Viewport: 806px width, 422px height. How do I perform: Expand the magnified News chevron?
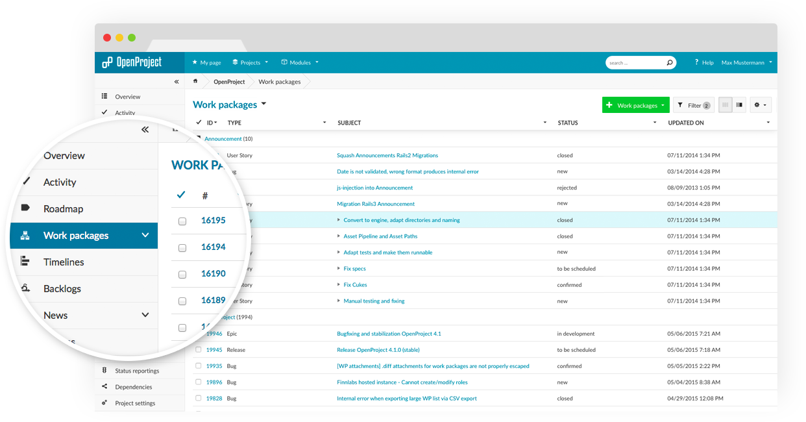(145, 315)
